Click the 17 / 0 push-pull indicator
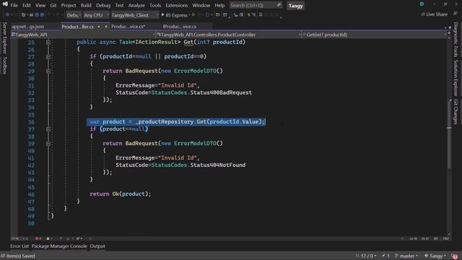 pos(366,256)
